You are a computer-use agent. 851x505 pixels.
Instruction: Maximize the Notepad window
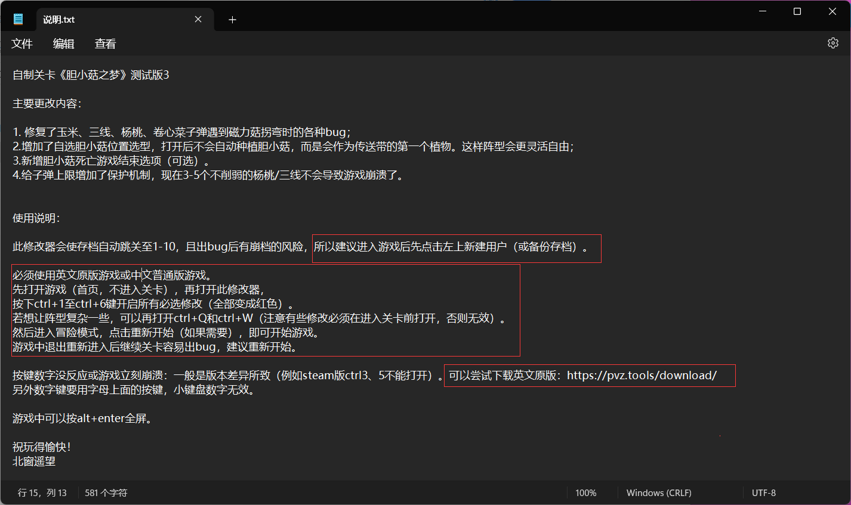pos(797,11)
